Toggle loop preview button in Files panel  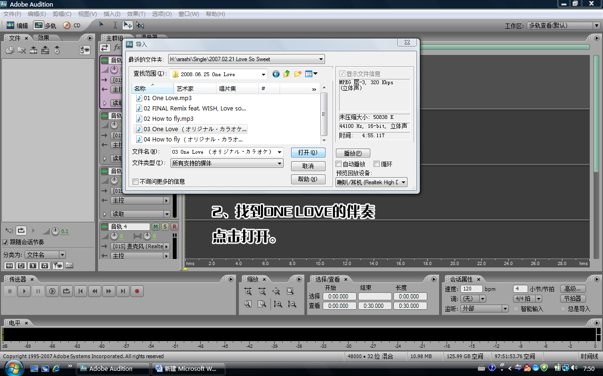[x=21, y=231]
